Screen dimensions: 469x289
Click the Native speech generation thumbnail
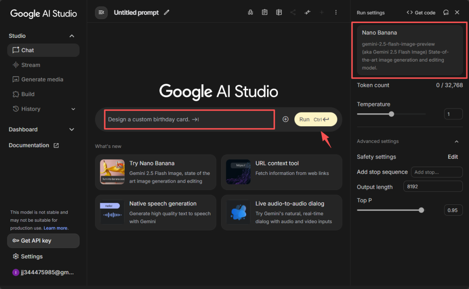coord(112,212)
